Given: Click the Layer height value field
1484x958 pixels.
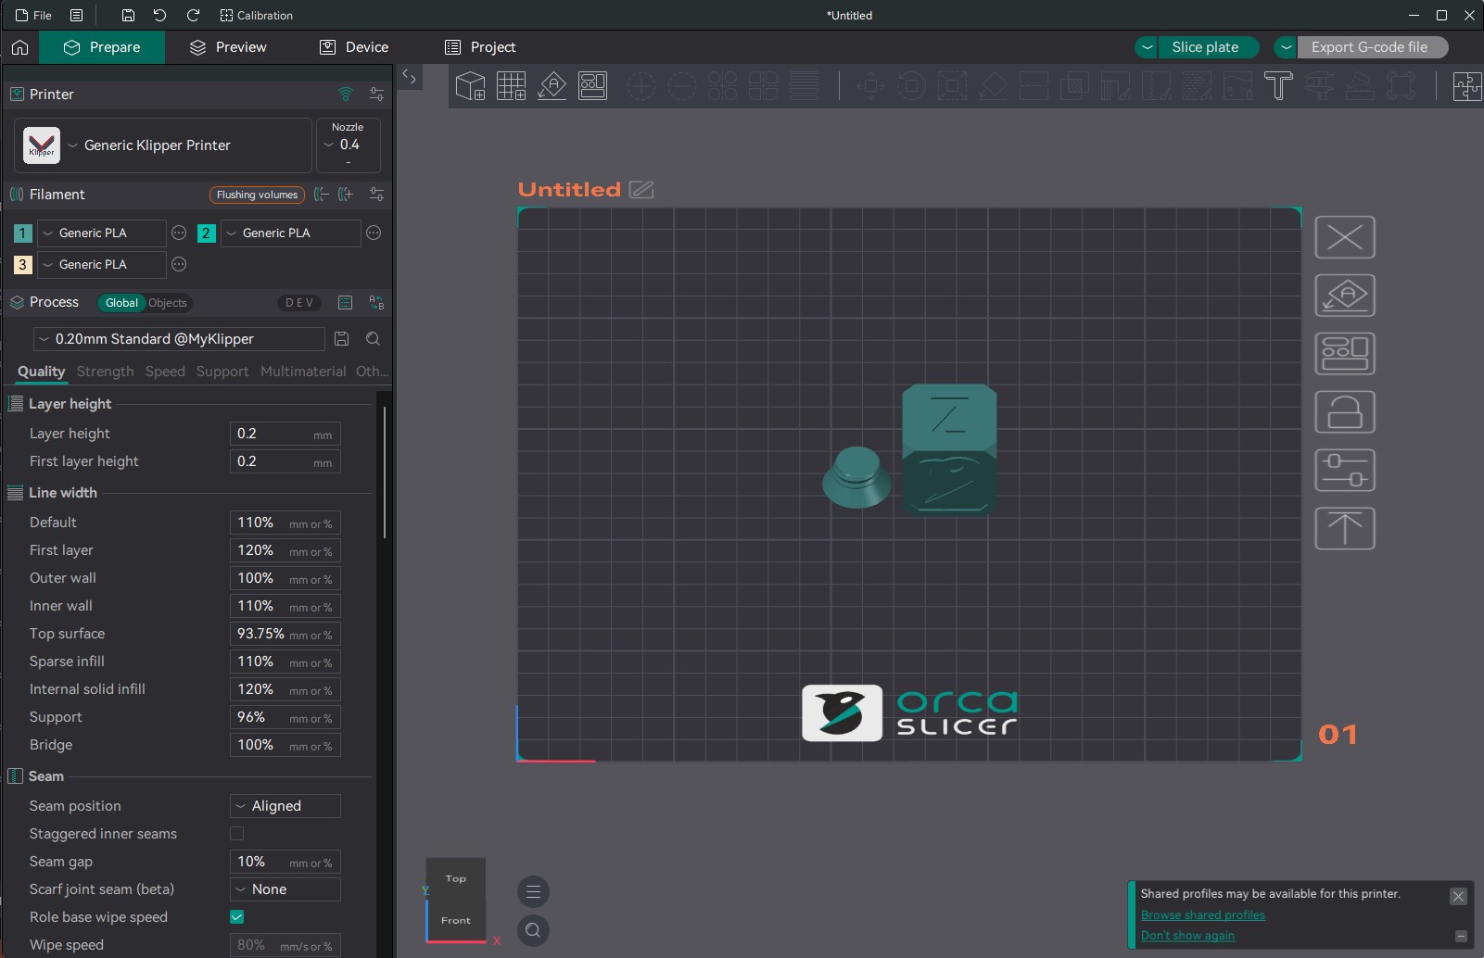Looking at the screenshot, I should 285,434.
